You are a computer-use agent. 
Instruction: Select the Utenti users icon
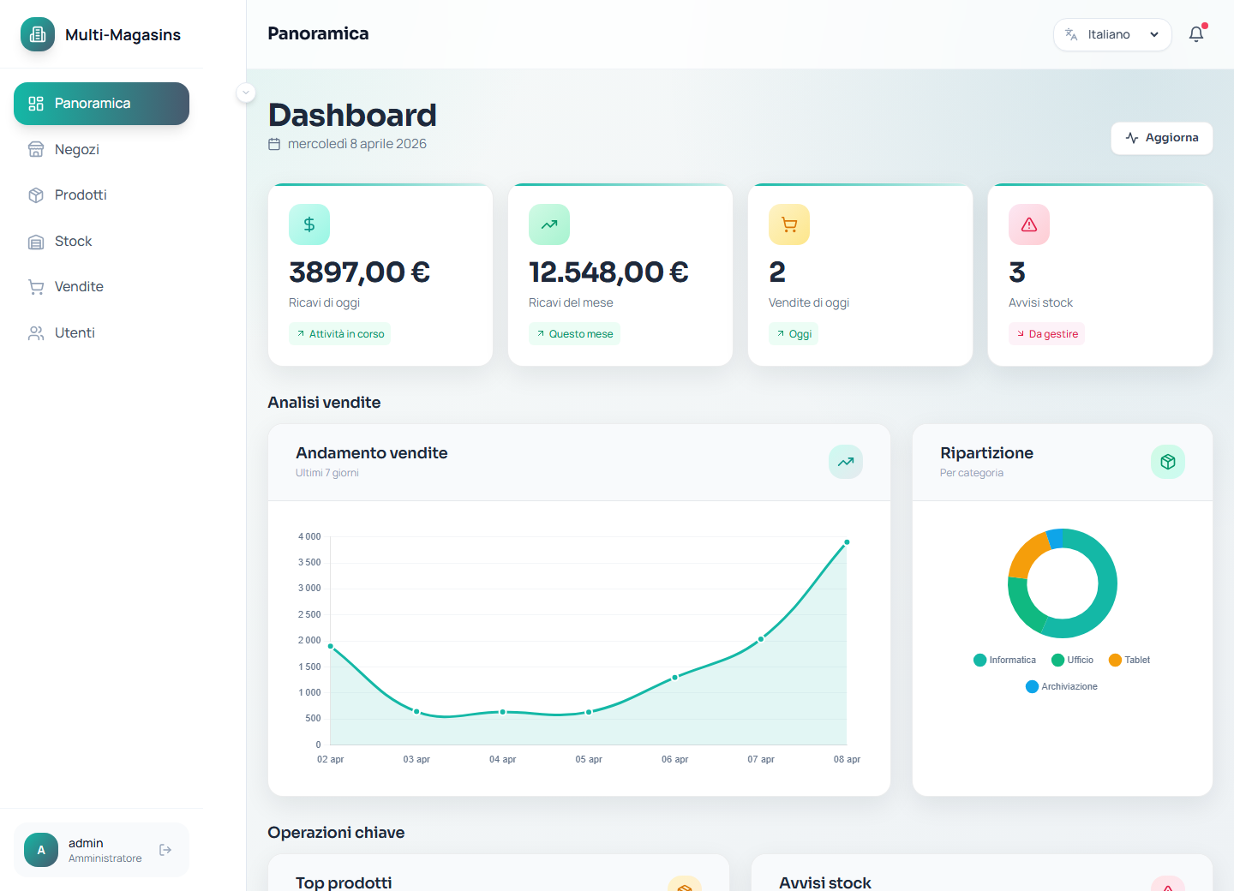pyautogui.click(x=36, y=332)
